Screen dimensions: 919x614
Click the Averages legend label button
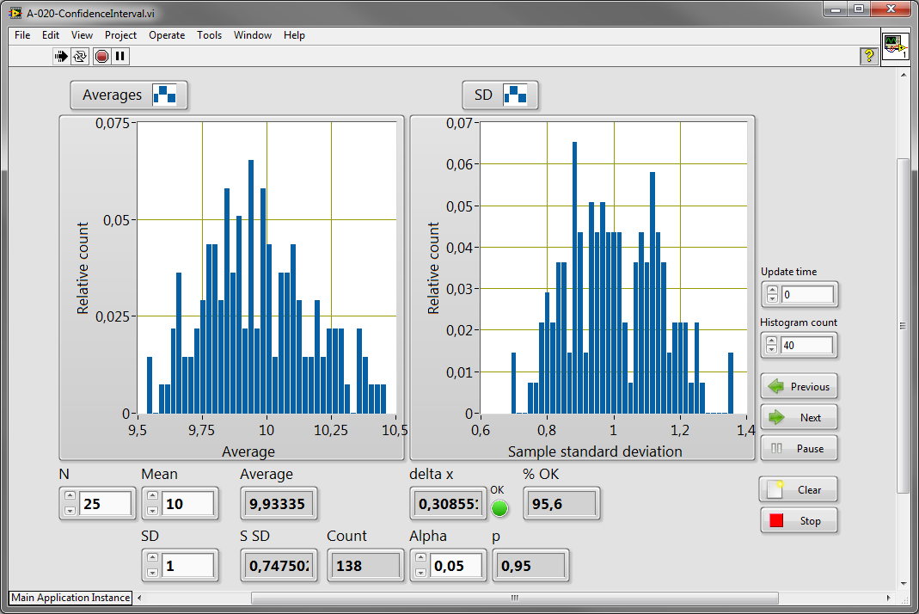coord(129,95)
